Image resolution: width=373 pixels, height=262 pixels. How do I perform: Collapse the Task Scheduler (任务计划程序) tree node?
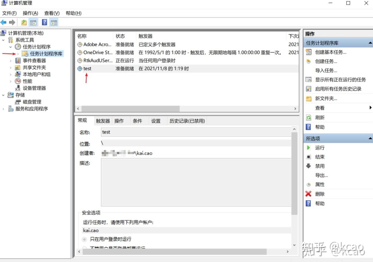click(x=11, y=47)
